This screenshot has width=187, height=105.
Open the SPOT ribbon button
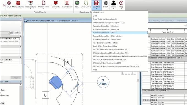9,4
